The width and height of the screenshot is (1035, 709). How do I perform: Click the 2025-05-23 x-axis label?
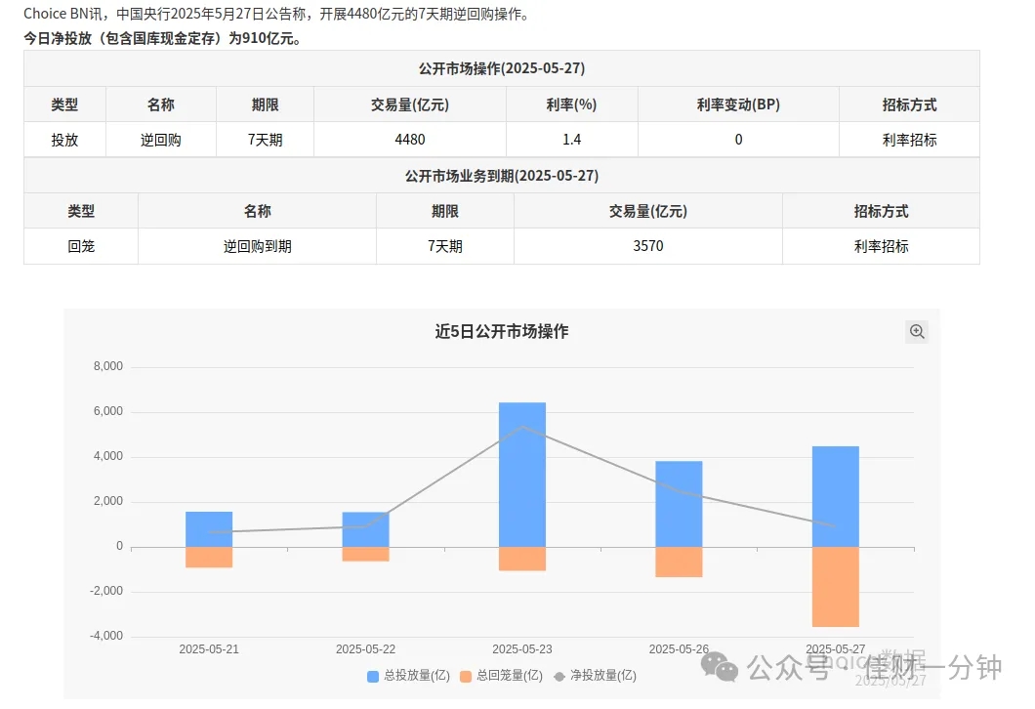pyautogui.click(x=522, y=648)
